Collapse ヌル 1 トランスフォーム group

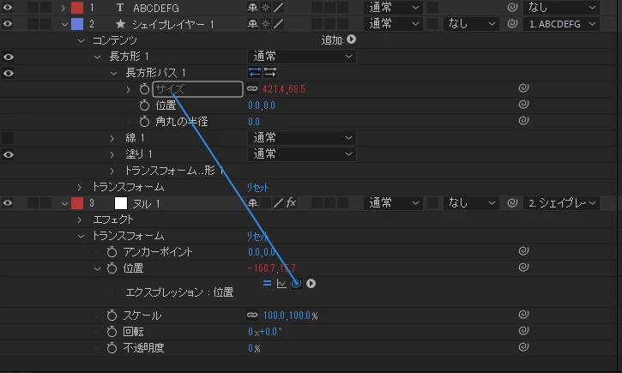click(81, 237)
